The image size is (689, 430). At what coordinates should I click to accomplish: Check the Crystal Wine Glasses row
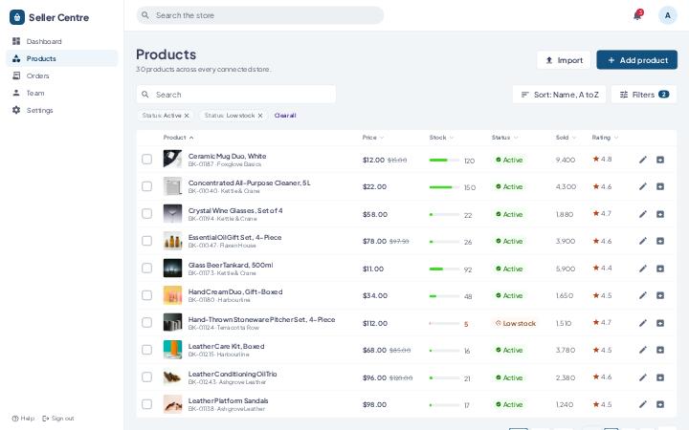146,213
